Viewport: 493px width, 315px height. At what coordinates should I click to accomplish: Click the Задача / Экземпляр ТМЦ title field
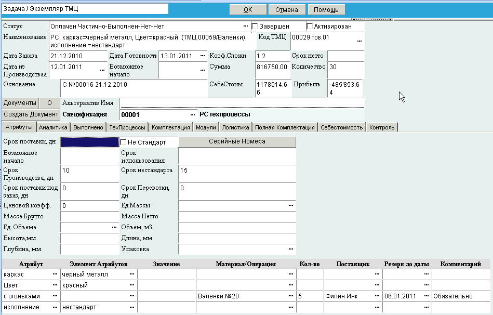pos(85,9)
